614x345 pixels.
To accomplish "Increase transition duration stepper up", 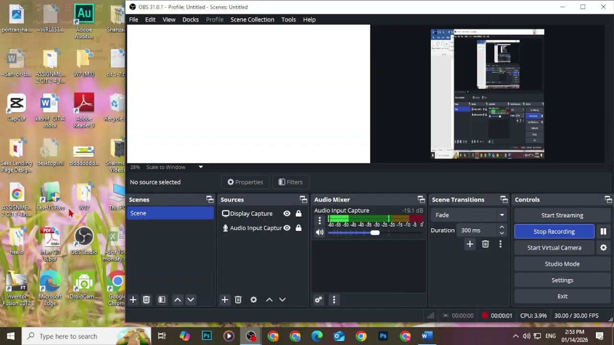I will click(x=502, y=228).
